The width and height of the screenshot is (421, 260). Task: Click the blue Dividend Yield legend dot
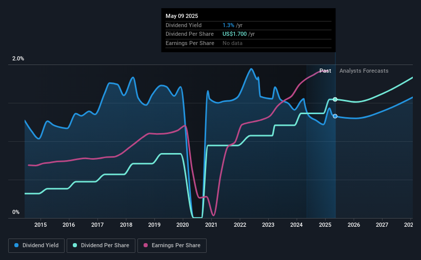click(16, 245)
